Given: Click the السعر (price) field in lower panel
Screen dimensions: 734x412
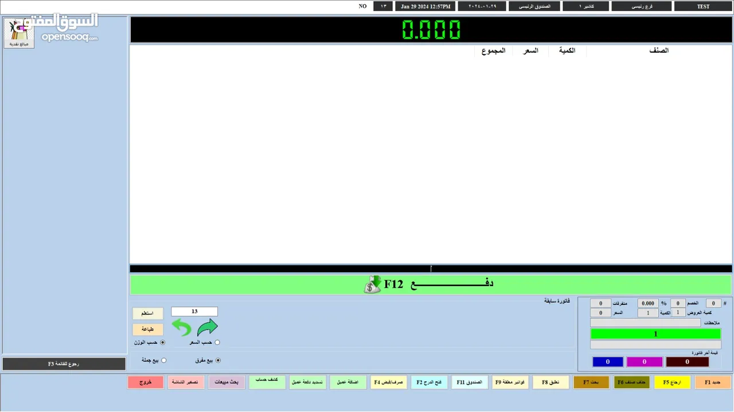Looking at the screenshot, I should tap(600, 313).
